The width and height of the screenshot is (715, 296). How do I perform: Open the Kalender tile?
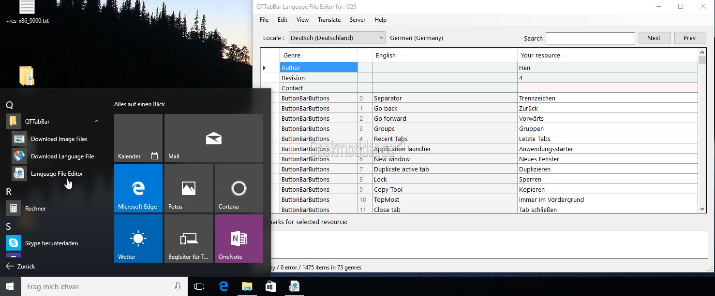(x=138, y=138)
